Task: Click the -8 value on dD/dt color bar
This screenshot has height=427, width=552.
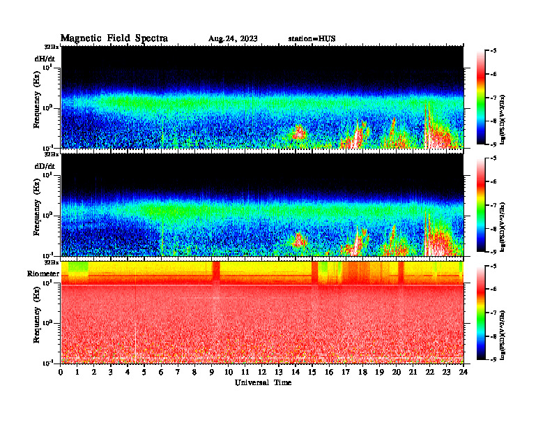Action: [x=493, y=229]
